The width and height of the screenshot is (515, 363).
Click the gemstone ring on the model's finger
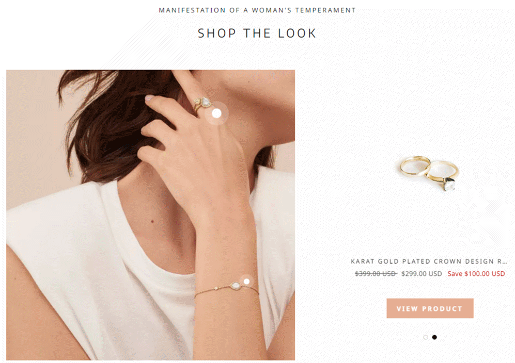[x=202, y=103]
